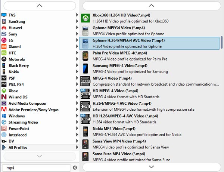Select HD H.264/MPEG-4 AVC Video profile
The height and width of the screenshot is (172, 224).
click(149, 119)
